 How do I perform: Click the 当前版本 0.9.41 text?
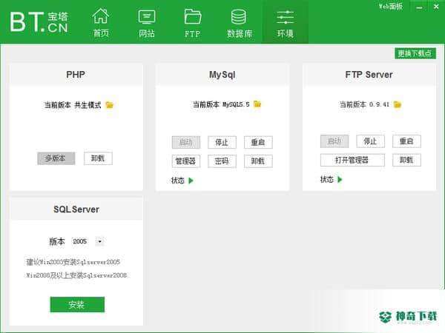[x=364, y=104]
